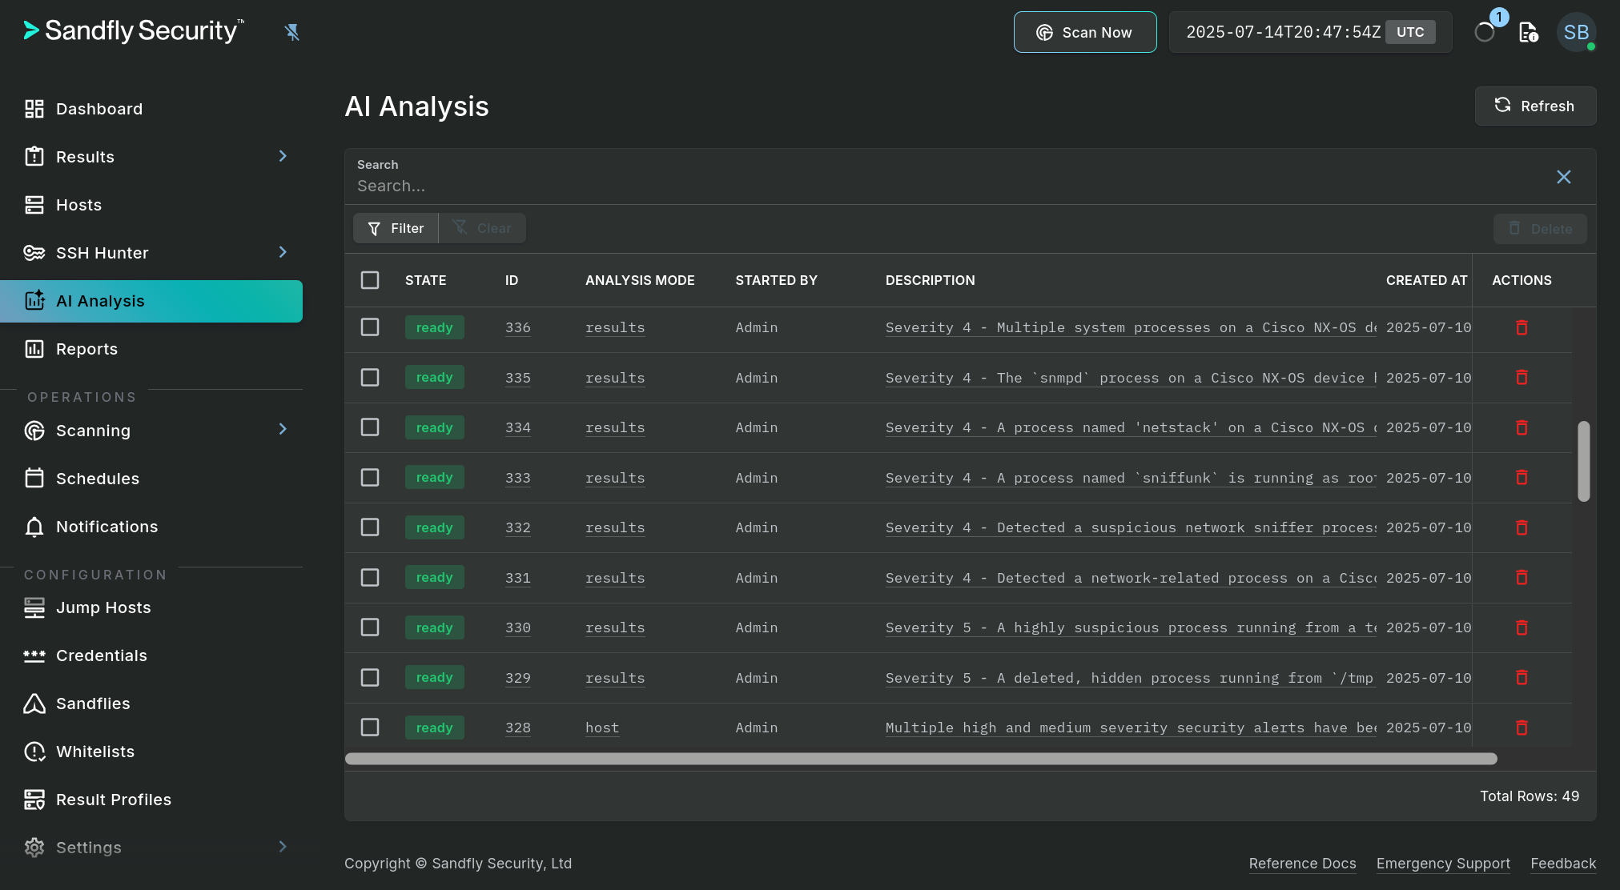The image size is (1620, 890).
Task: Open the Dashboard page
Action: [x=151, y=109]
